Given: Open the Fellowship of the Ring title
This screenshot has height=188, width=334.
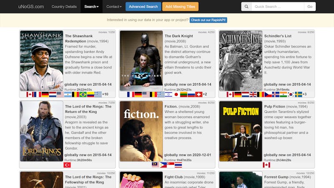Looking at the screenshot, I should pyautogui.click(x=88, y=180).
